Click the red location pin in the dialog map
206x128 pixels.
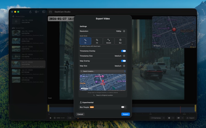[103, 82]
